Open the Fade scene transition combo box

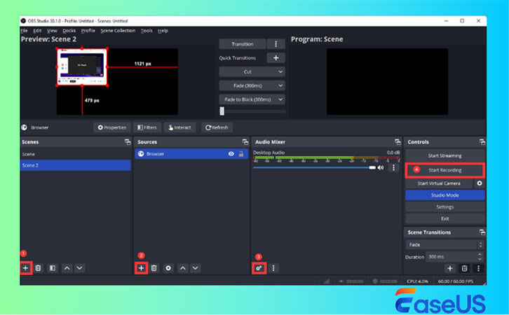444,245
